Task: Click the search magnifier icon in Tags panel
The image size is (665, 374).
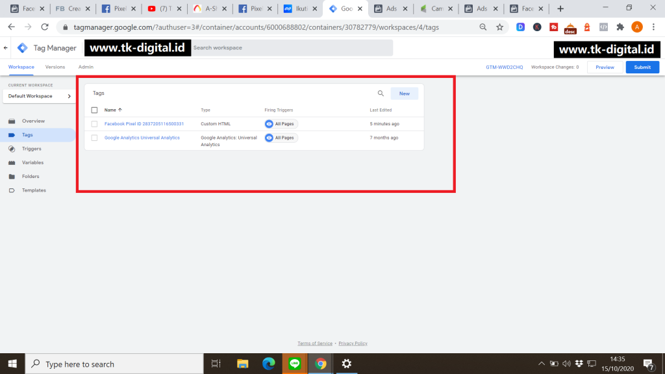Action: pyautogui.click(x=381, y=93)
